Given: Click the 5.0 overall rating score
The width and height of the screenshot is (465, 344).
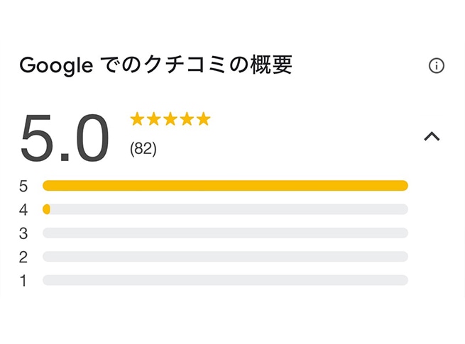Looking at the screenshot, I should point(65,138).
